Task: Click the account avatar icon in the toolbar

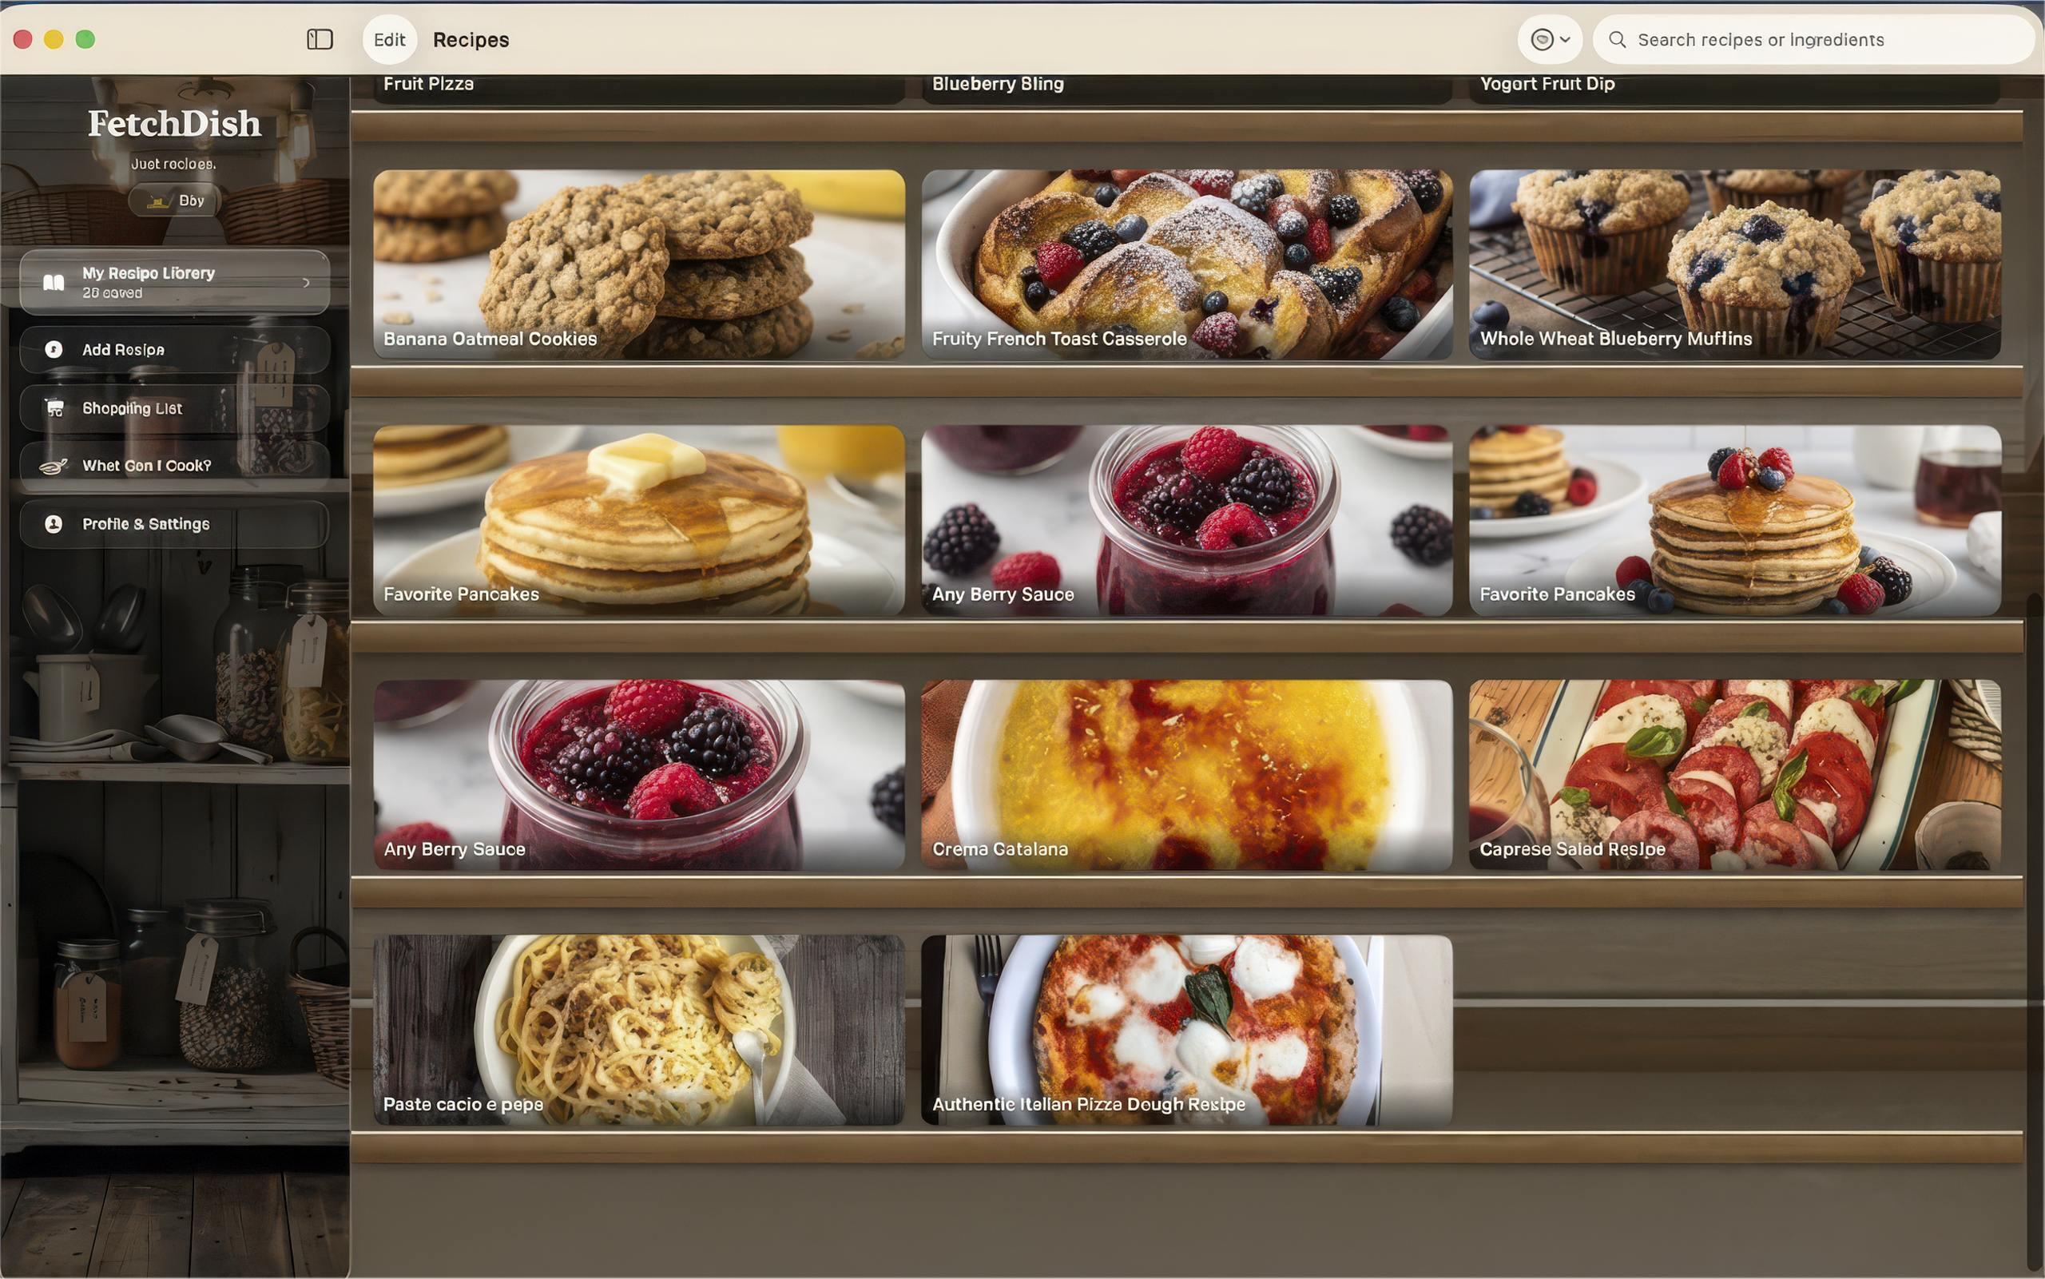Action: pyautogui.click(x=1543, y=39)
